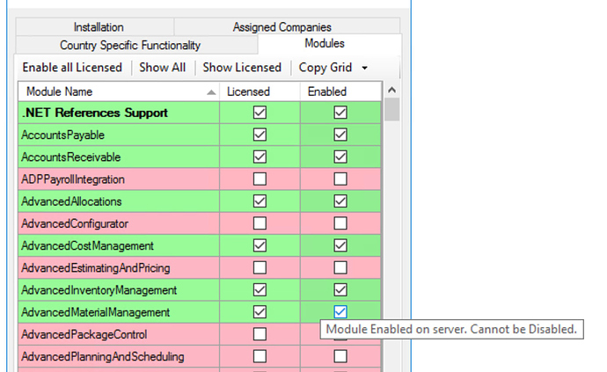
Task: Toggle Enabled checkbox for AdvancedInventoryManagement
Action: pyautogui.click(x=340, y=290)
